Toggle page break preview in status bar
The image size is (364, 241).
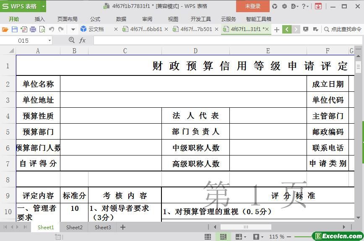(x=223, y=237)
